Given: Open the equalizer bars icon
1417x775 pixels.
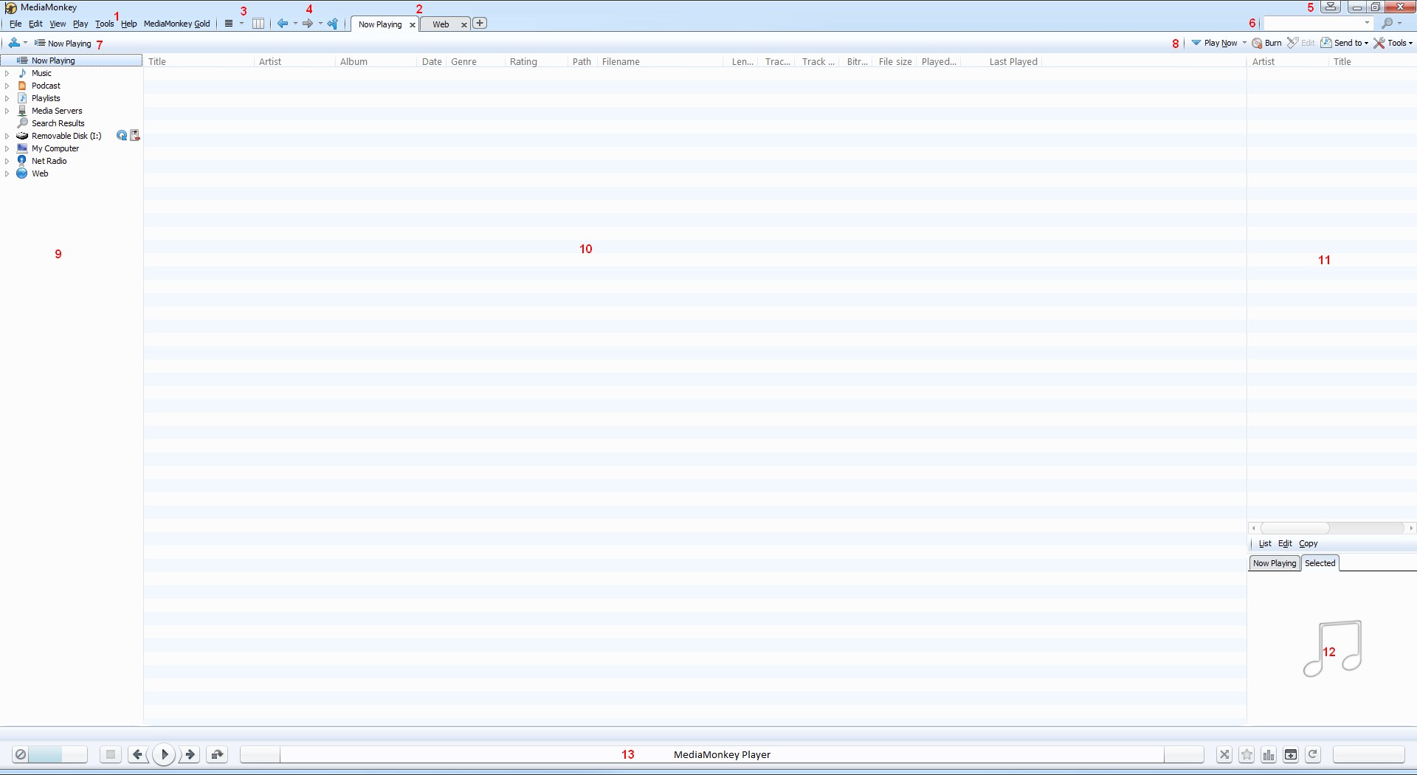Looking at the screenshot, I should 1269,754.
